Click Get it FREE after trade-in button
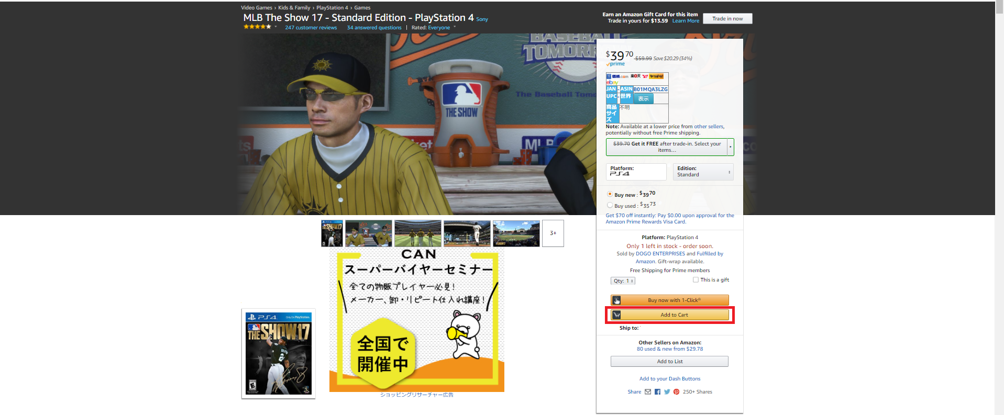Viewport: 1004px width, 415px height. click(667, 147)
